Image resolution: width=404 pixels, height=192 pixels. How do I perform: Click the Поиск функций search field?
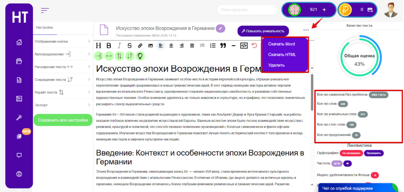point(247,10)
